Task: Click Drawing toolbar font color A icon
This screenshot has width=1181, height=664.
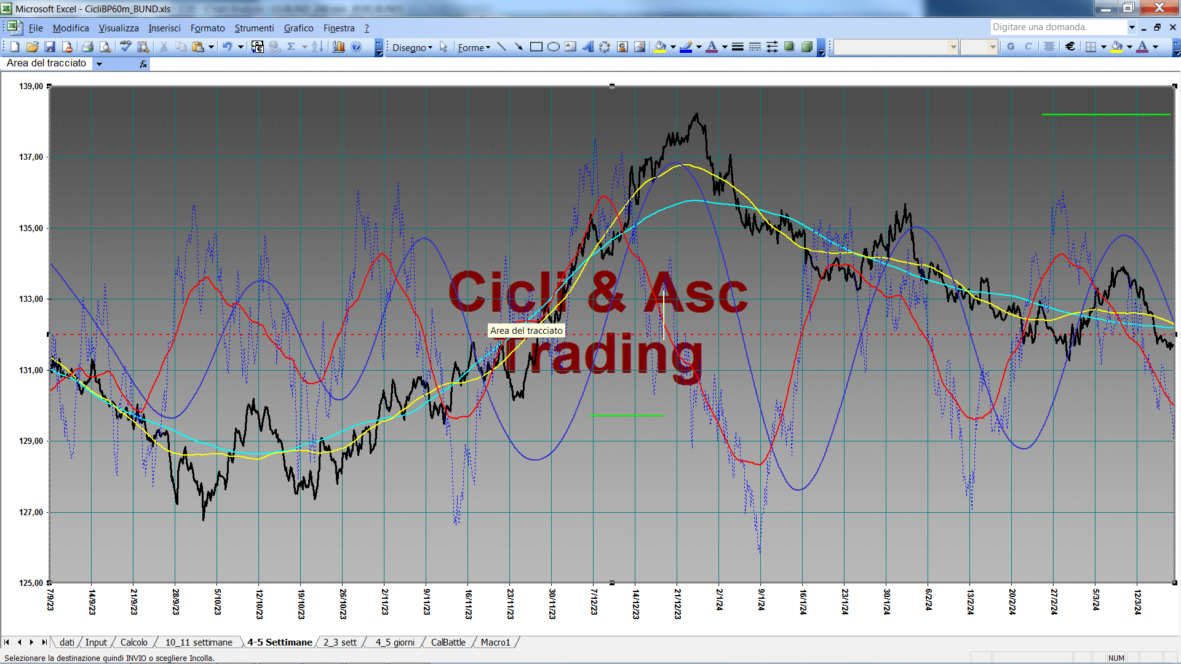Action: (x=712, y=47)
